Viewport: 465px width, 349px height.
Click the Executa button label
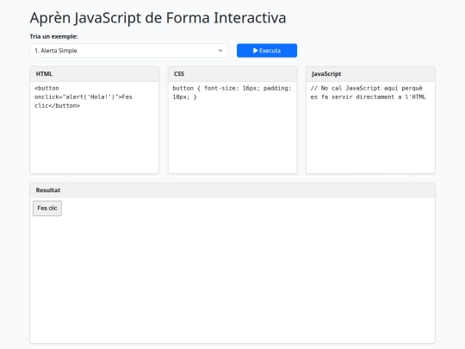[270, 51]
